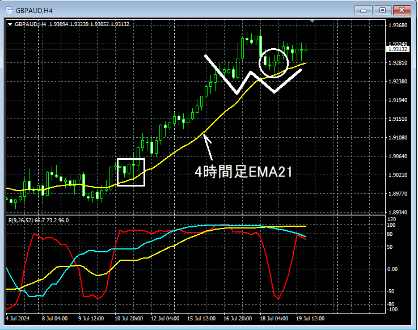Click the 18 Jul 04:00 time label

click(274, 319)
